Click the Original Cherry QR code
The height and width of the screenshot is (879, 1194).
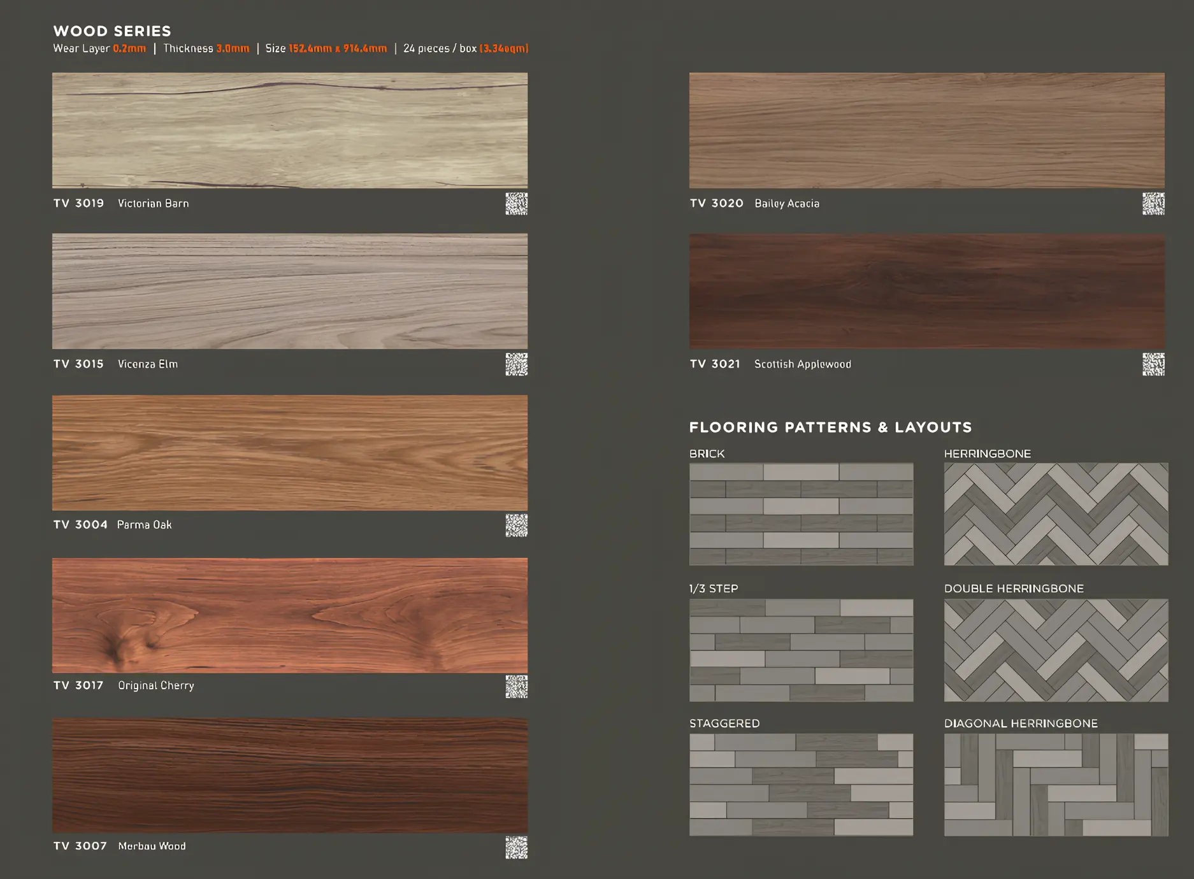[x=516, y=687]
